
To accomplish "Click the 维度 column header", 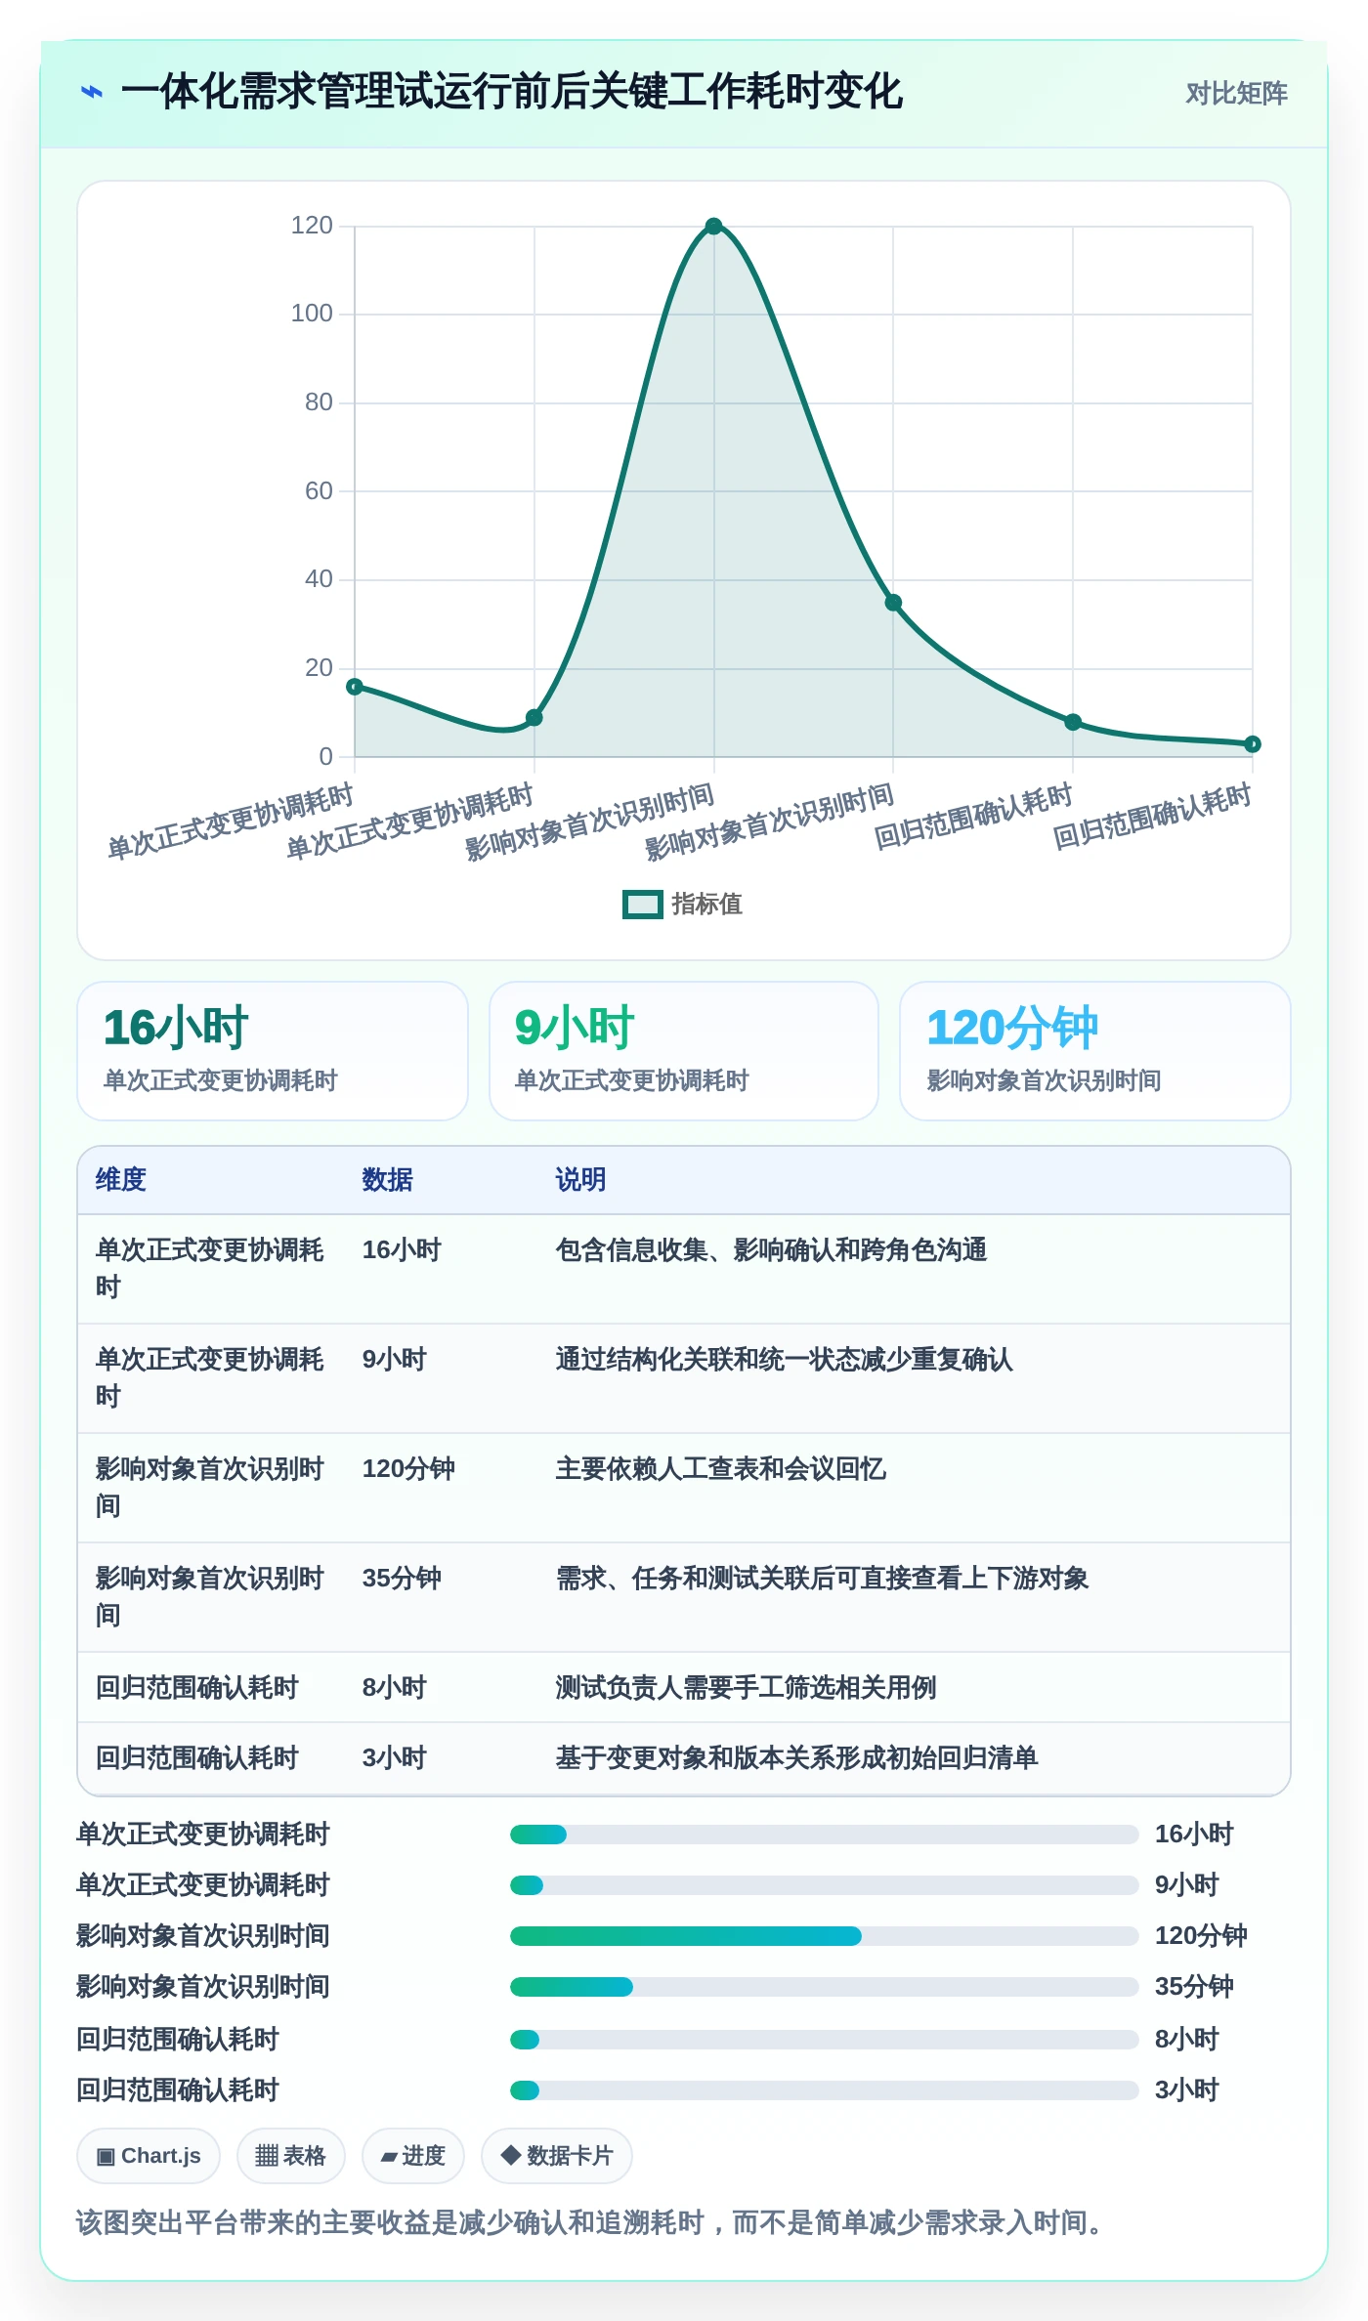I will click(120, 1180).
